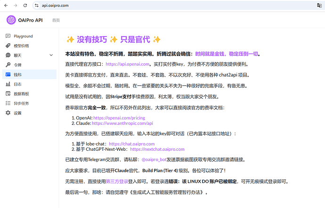This screenshot has width=325, height=208.
Task: Click the 设置 gear icon
Action: pos(8,113)
